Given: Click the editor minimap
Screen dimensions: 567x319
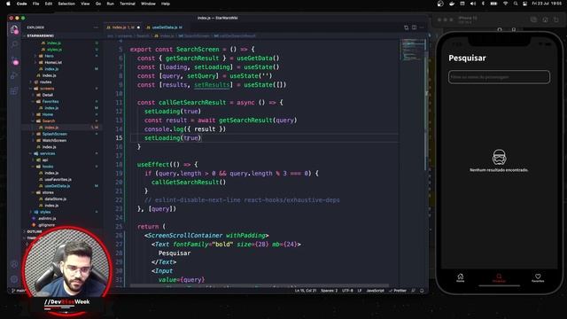Looking at the screenshot, I should [x=413, y=49].
